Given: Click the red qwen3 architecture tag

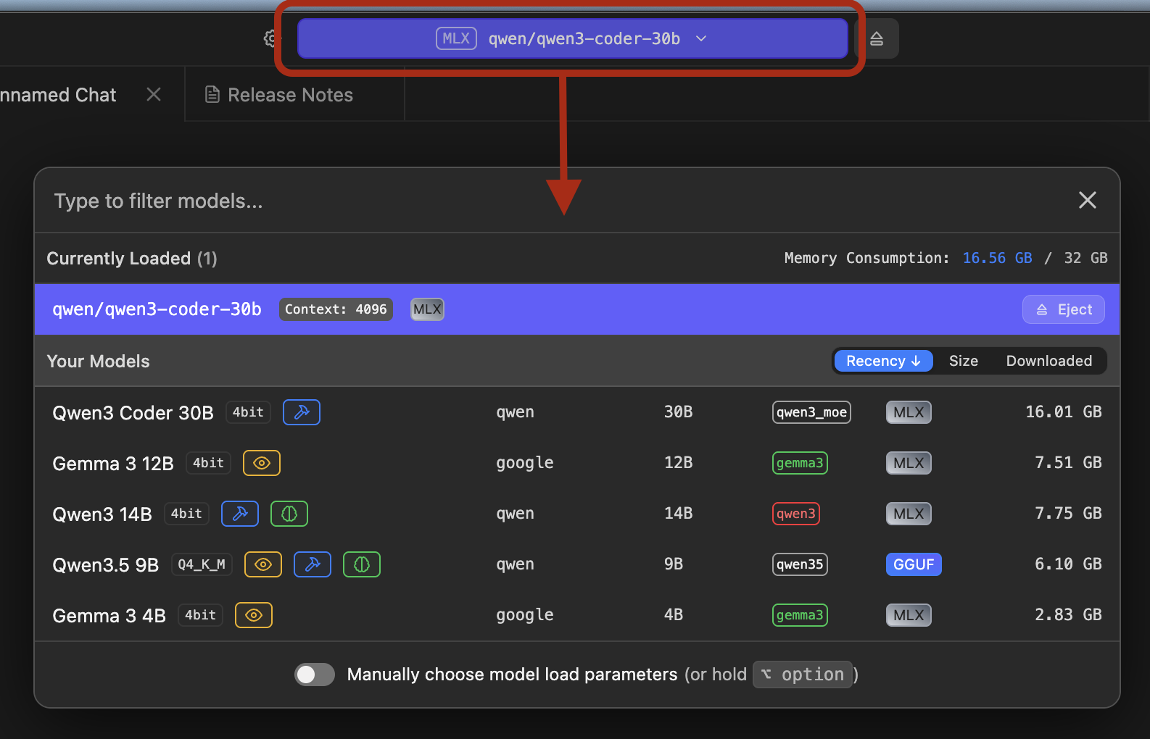Looking at the screenshot, I should pos(796,514).
